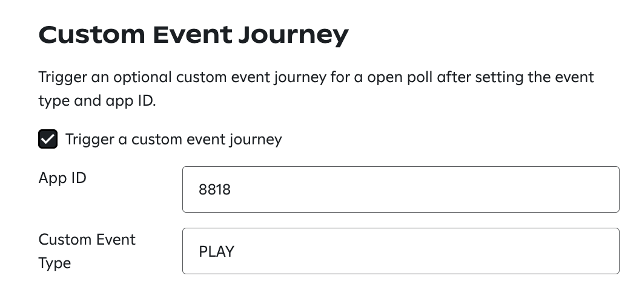642x296 pixels.
Task: Click the "Custom Event" label text
Action: (x=87, y=239)
